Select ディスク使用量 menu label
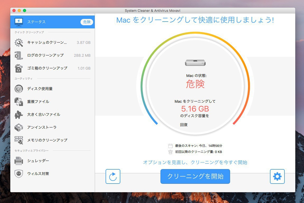This screenshot has width=304, height=203. pyautogui.click(x=40, y=89)
